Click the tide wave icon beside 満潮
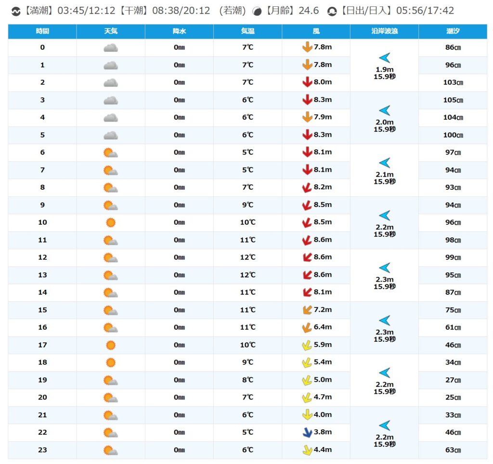This screenshot has height=464, width=493. (15, 11)
